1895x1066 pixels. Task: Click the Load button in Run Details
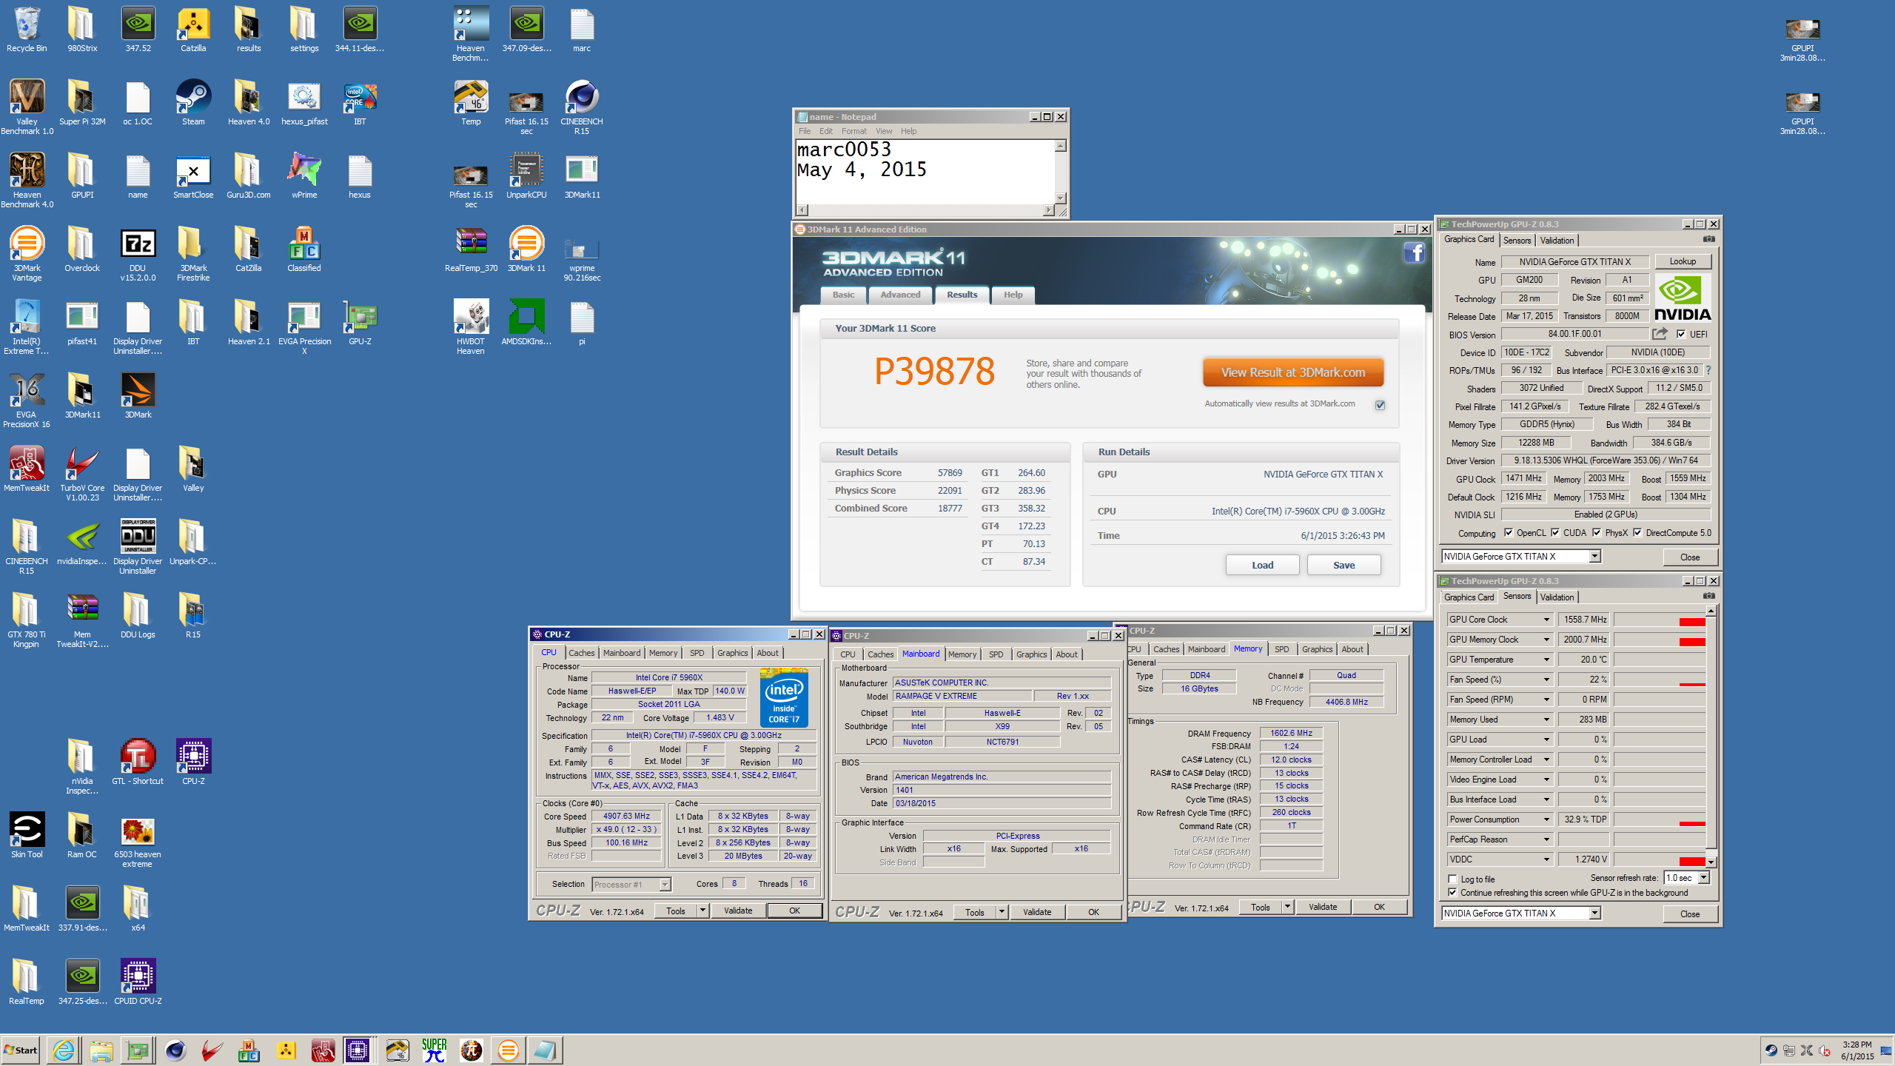[x=1262, y=565]
